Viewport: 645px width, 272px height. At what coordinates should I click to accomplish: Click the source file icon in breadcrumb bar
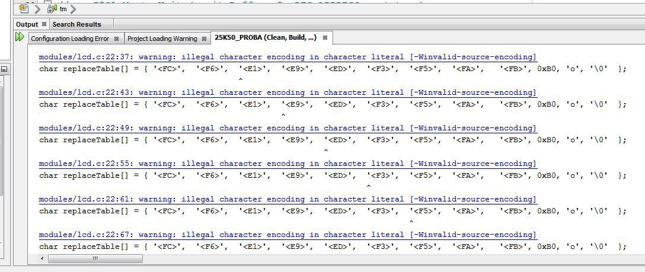click(24, 8)
